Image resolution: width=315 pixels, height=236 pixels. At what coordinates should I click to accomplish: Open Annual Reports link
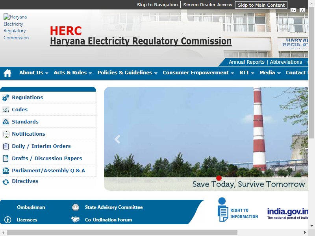click(246, 62)
